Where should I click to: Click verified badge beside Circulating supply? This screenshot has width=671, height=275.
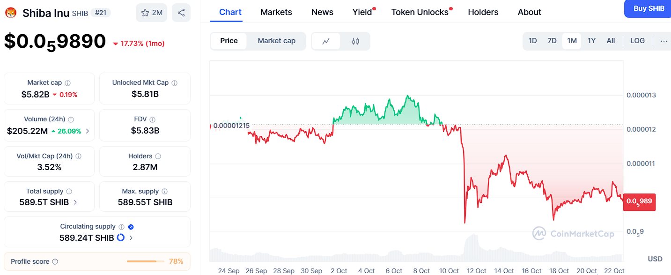tap(131, 227)
